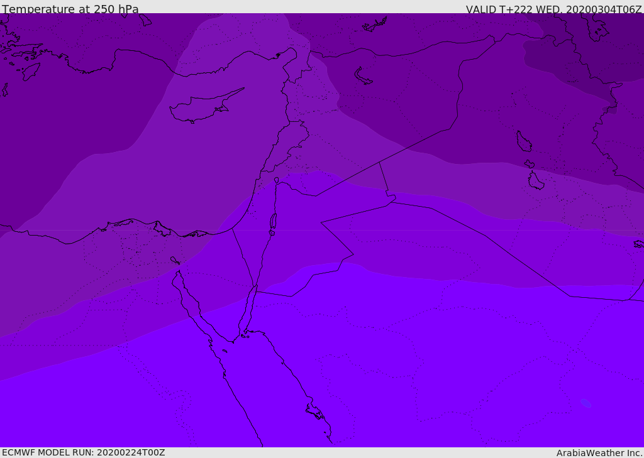Click the small blue oval spot in the southeast
This screenshot has width=644, height=458.
(586, 403)
